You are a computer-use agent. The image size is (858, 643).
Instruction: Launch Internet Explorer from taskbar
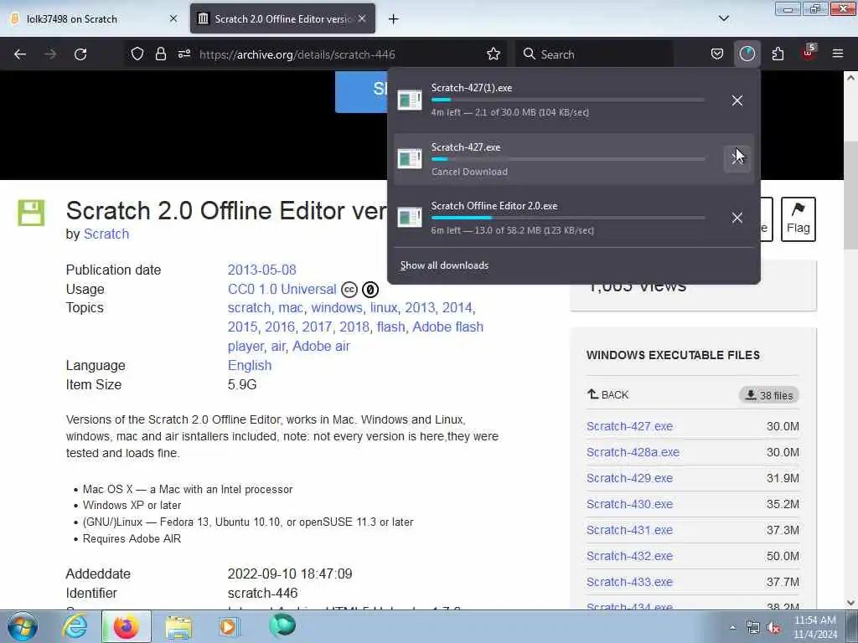74,627
